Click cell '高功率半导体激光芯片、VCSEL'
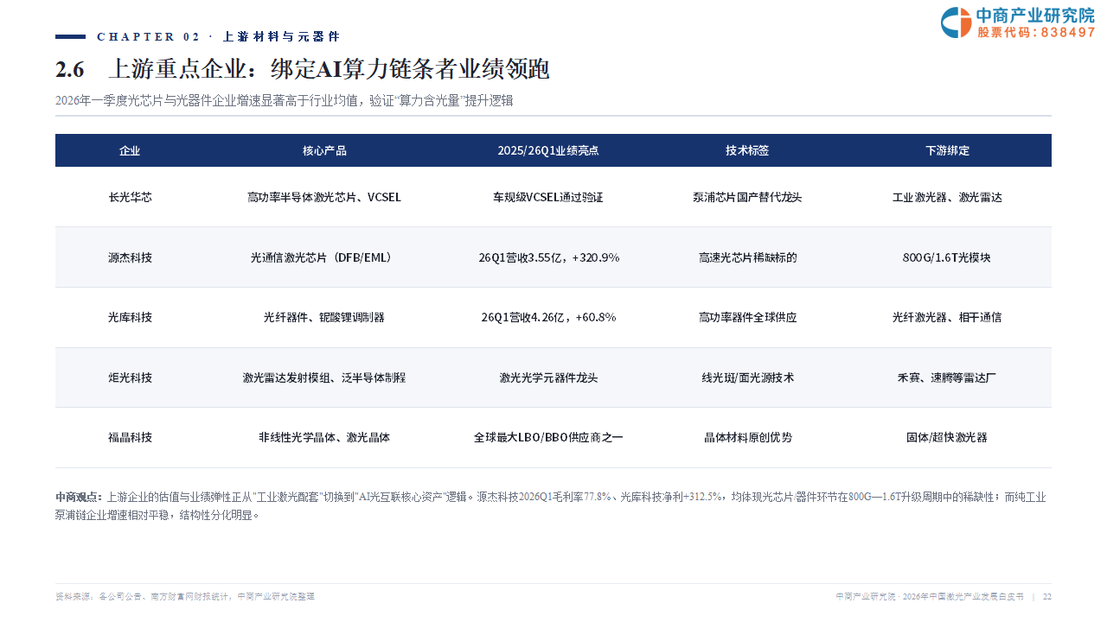Viewport: 1107px width, 622px height. tap(324, 197)
